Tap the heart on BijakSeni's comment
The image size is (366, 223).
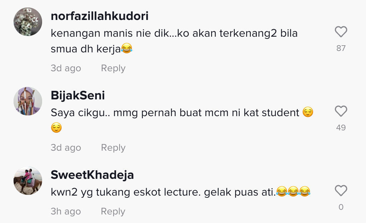tap(341, 112)
